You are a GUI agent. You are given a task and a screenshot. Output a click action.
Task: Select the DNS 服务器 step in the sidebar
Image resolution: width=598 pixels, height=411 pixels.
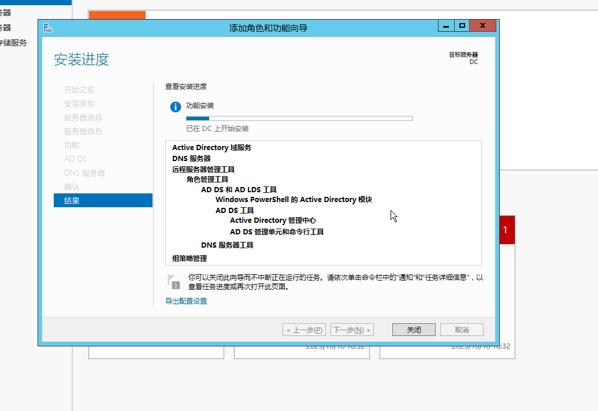point(84,173)
